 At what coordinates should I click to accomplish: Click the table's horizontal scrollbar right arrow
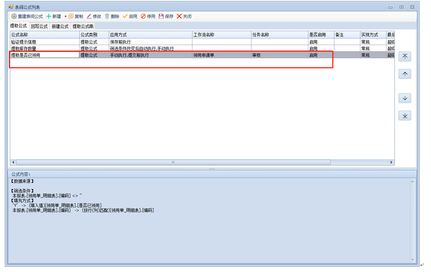[392, 162]
